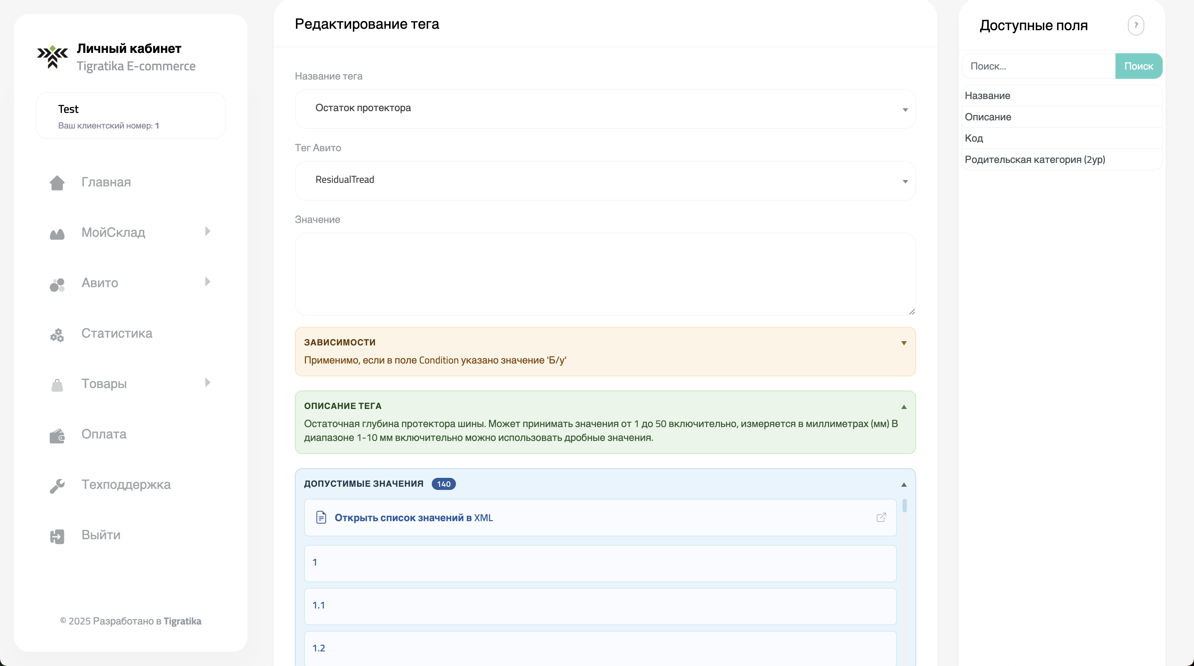
Task: Click the Tigratika logo icon
Action: (x=53, y=57)
